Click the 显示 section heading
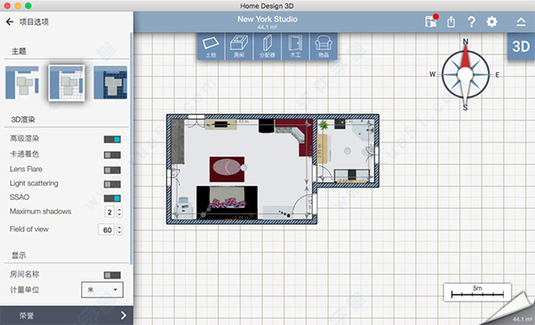Image resolution: width=535 pixels, height=325 pixels. click(19, 255)
